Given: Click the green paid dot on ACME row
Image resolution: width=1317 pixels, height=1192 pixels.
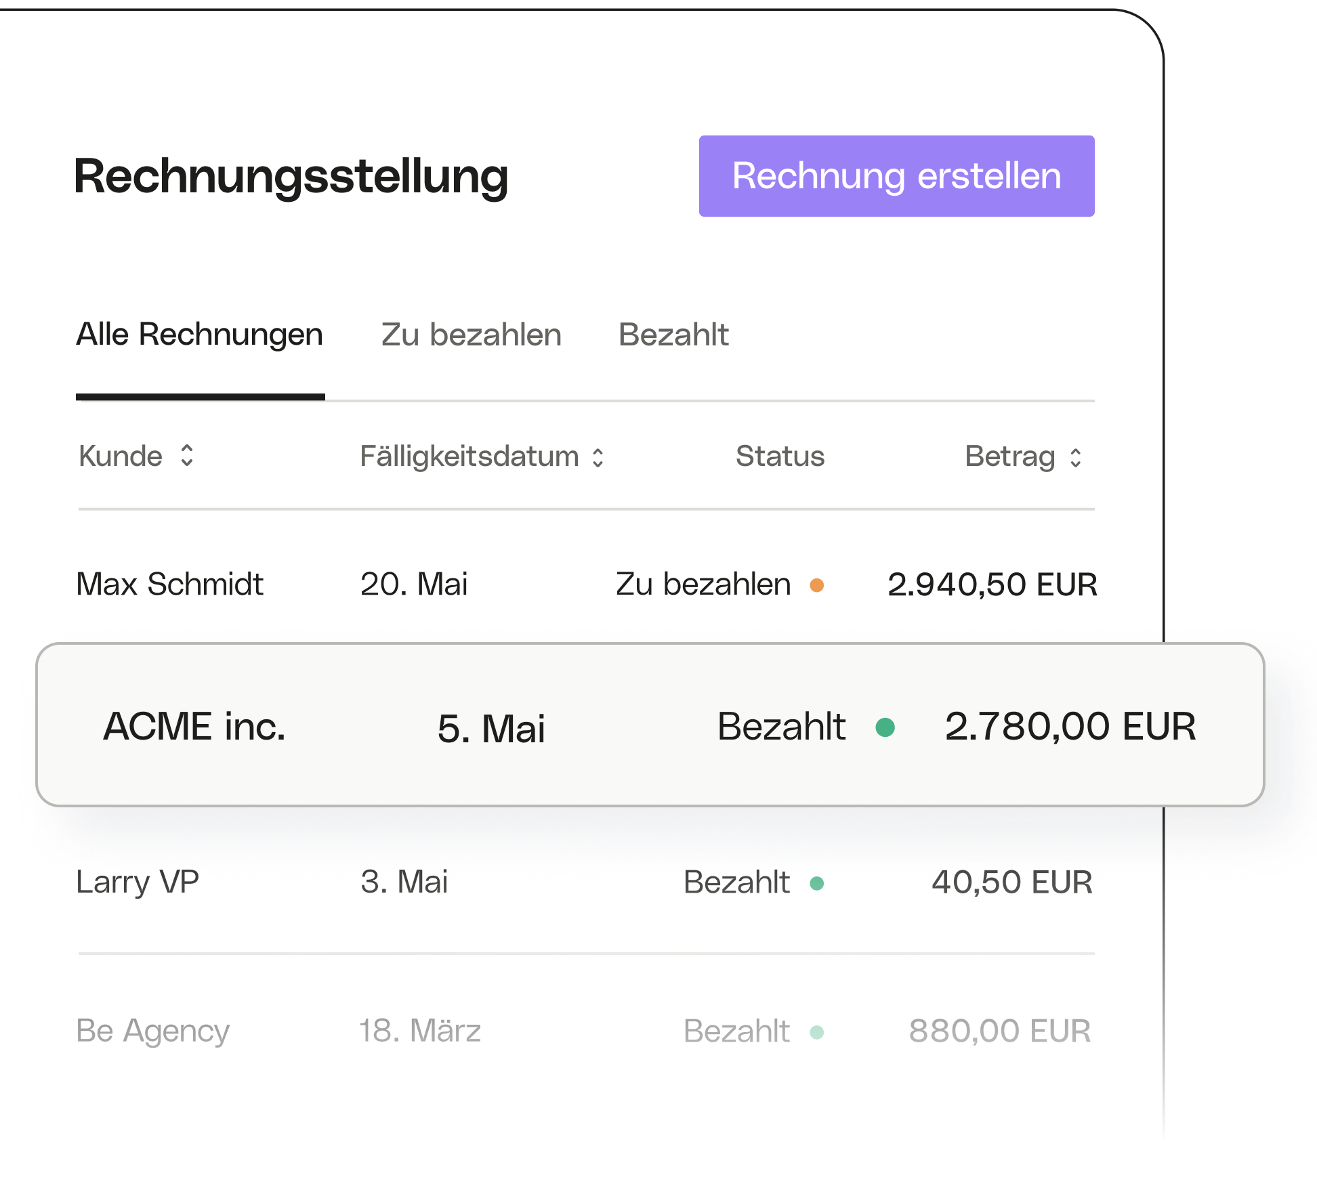Looking at the screenshot, I should coord(885,727).
